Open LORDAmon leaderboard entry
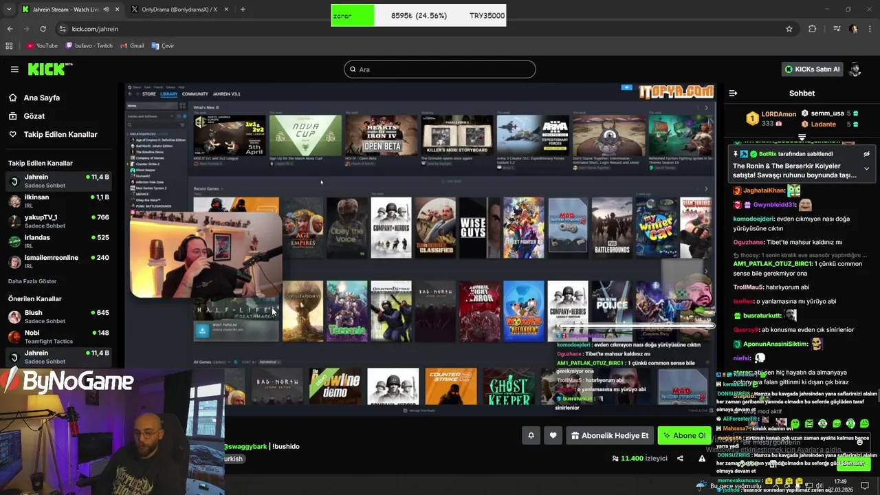880x495 pixels. (771, 118)
